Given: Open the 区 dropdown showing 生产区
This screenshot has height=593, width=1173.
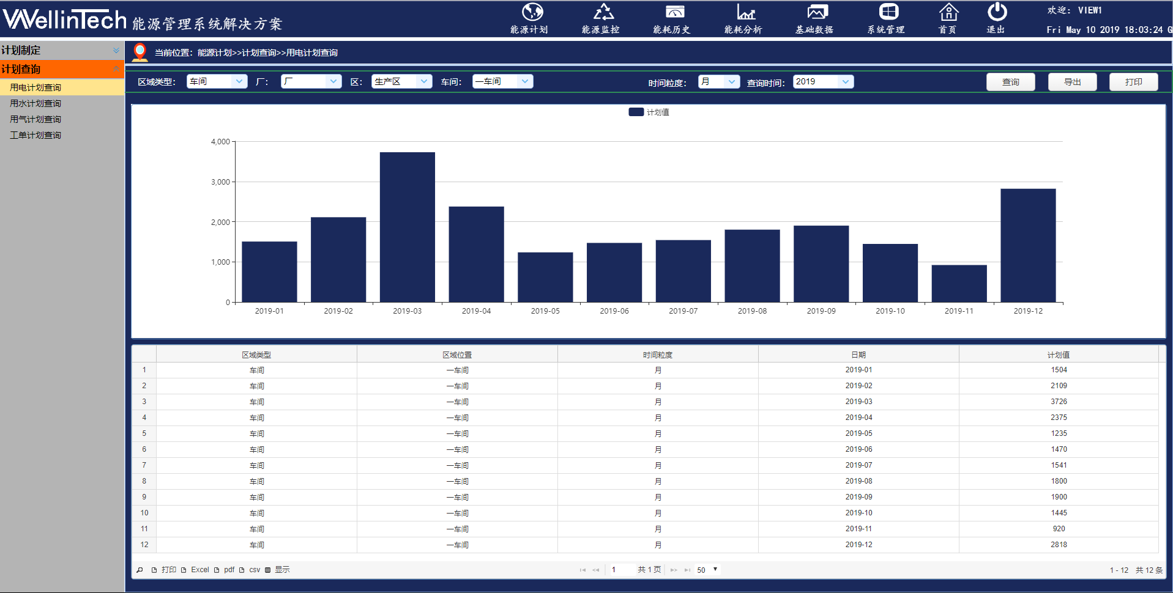Looking at the screenshot, I should click(x=401, y=81).
